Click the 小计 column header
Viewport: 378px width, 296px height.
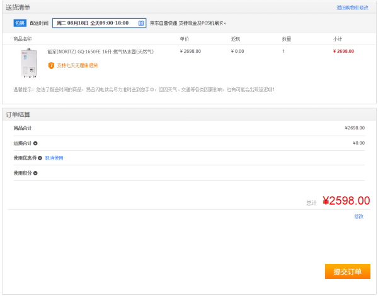click(338, 39)
